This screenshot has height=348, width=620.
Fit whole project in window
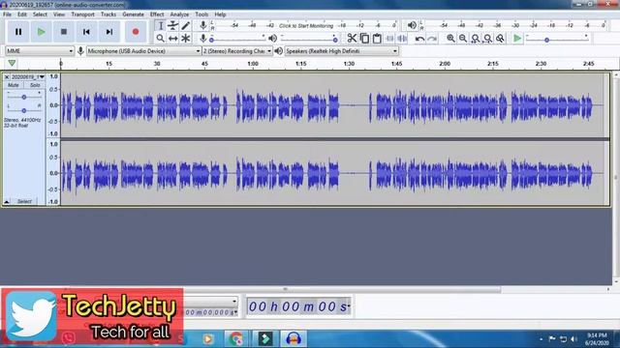(x=488, y=39)
